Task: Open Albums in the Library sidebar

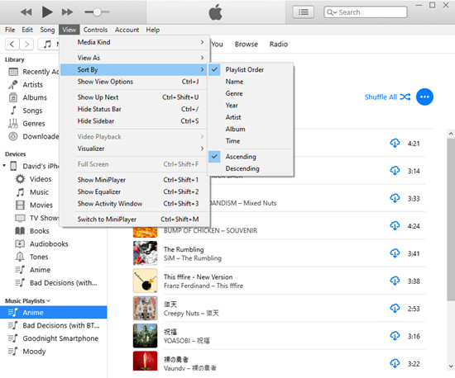Action: tap(28, 97)
